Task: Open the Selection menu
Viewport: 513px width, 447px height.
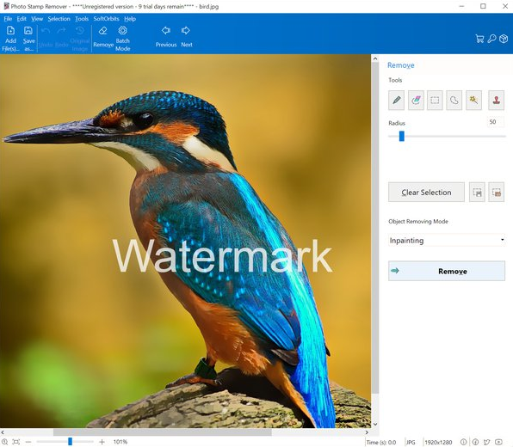Action: (x=59, y=19)
